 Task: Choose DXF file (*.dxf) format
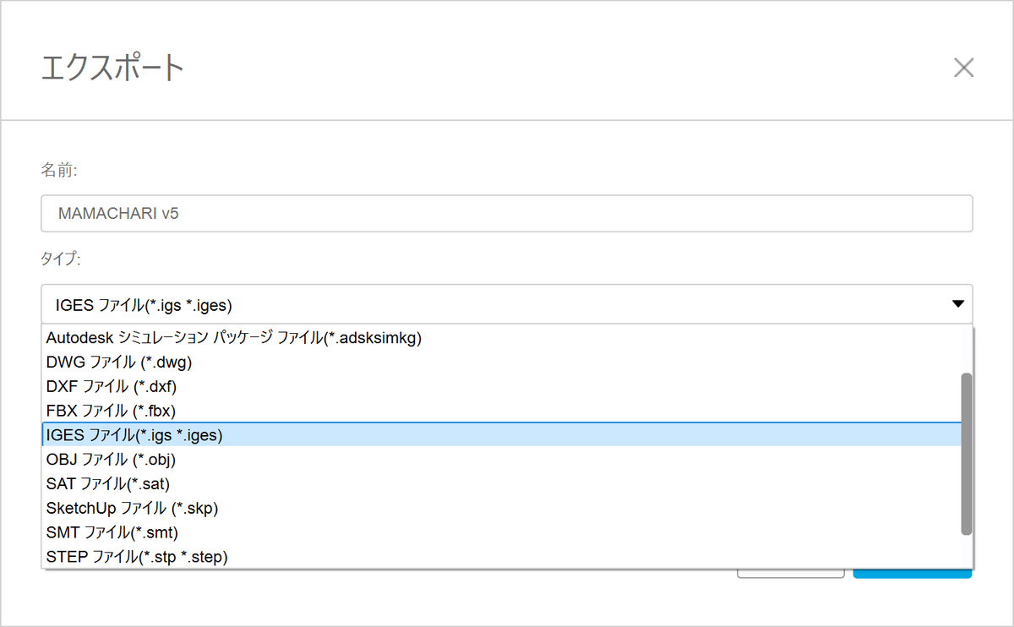[112, 386]
